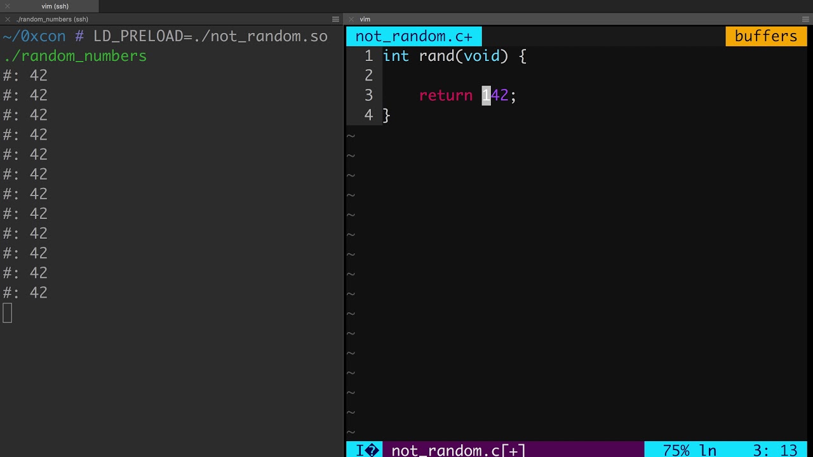The image size is (813, 457).
Task: Click the orange "buffers" label
Action: tap(765, 36)
